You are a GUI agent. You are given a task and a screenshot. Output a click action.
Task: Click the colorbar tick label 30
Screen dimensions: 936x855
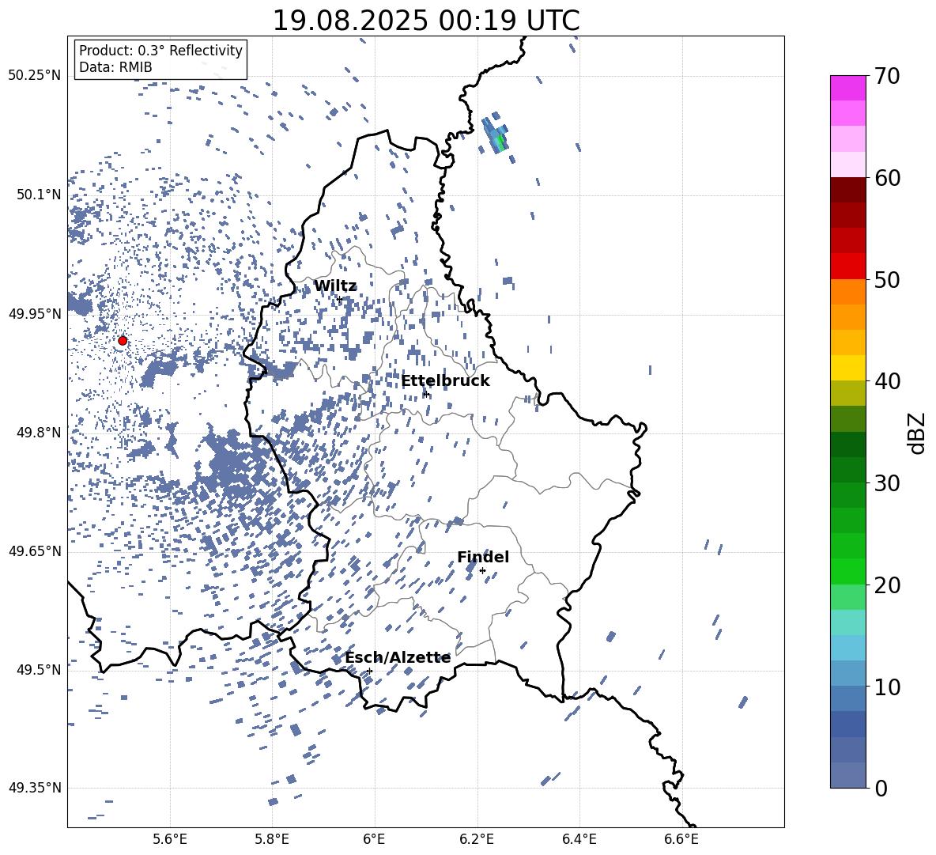[887, 483]
